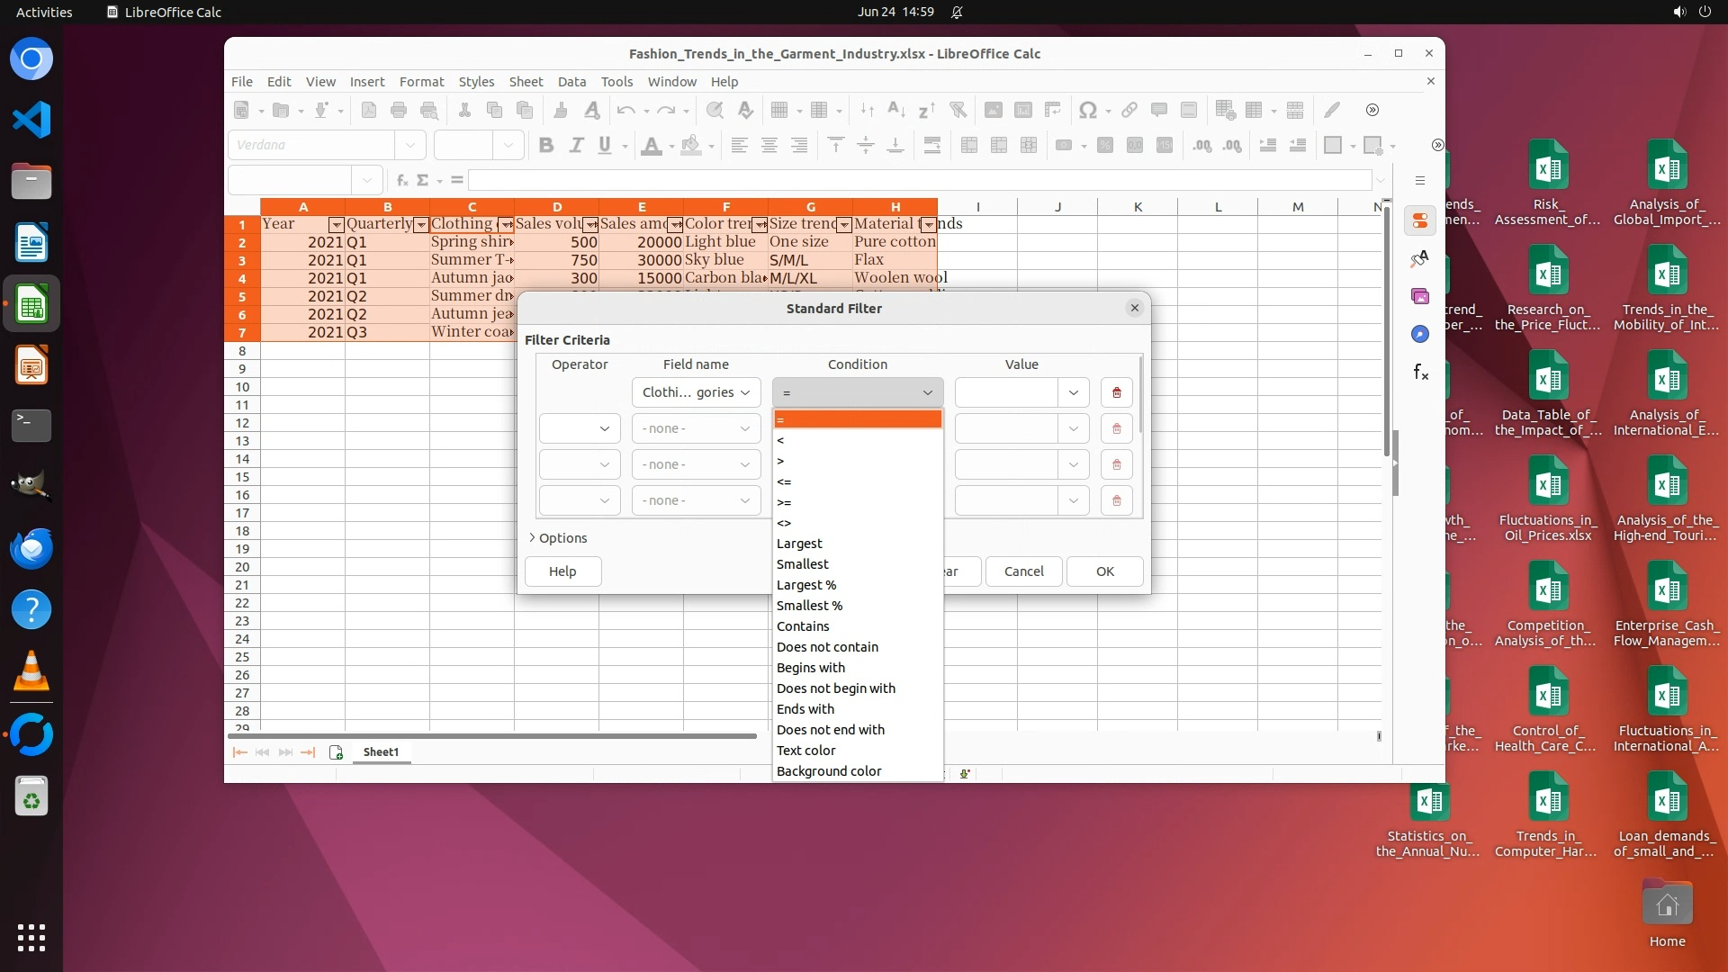This screenshot has width=1728, height=972.
Task: Select 'Contains' from the condition list
Action: coord(803,626)
